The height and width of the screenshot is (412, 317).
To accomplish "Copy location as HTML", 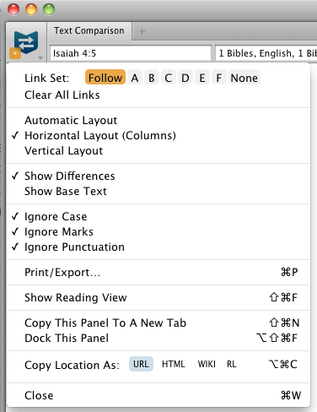I will pyautogui.click(x=174, y=364).
